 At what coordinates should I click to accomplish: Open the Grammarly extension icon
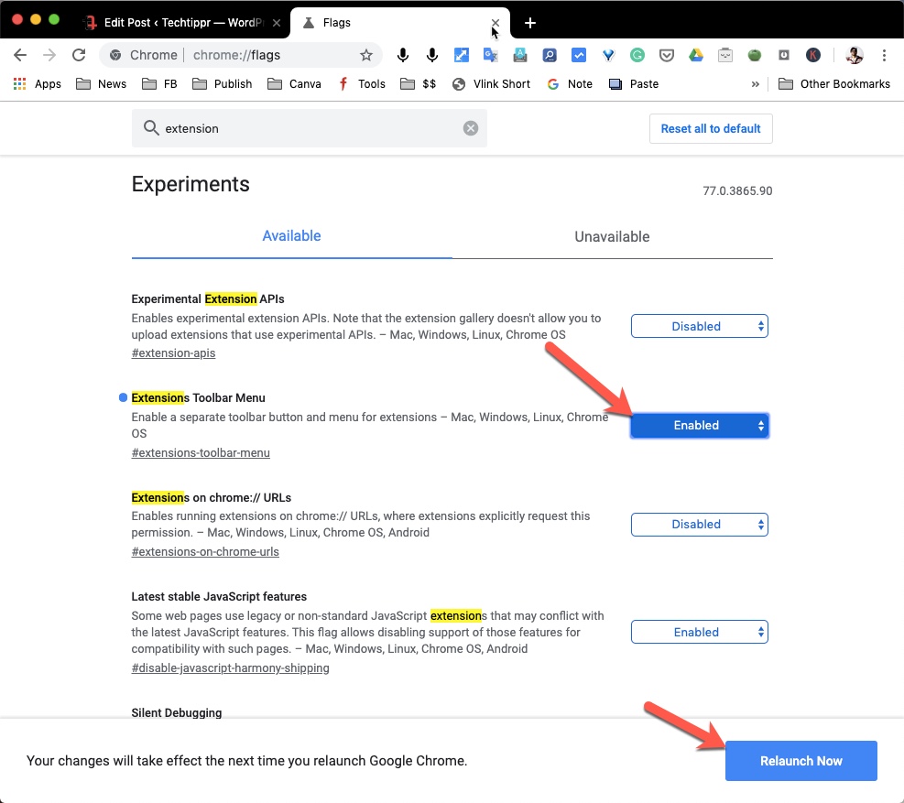(x=637, y=55)
